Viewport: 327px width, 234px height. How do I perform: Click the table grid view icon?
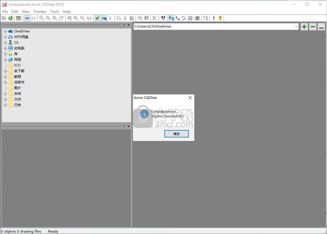tap(197, 18)
